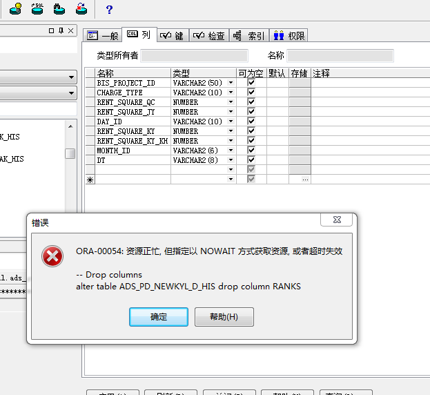Click the 名称 text field

point(340,55)
